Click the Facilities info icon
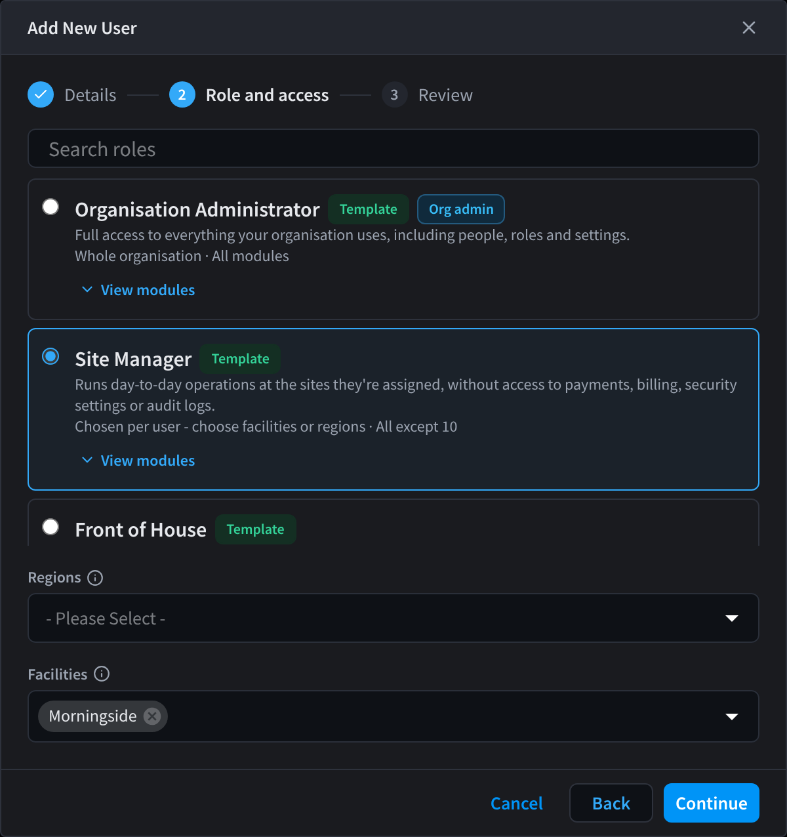This screenshot has height=837, width=787. (102, 674)
